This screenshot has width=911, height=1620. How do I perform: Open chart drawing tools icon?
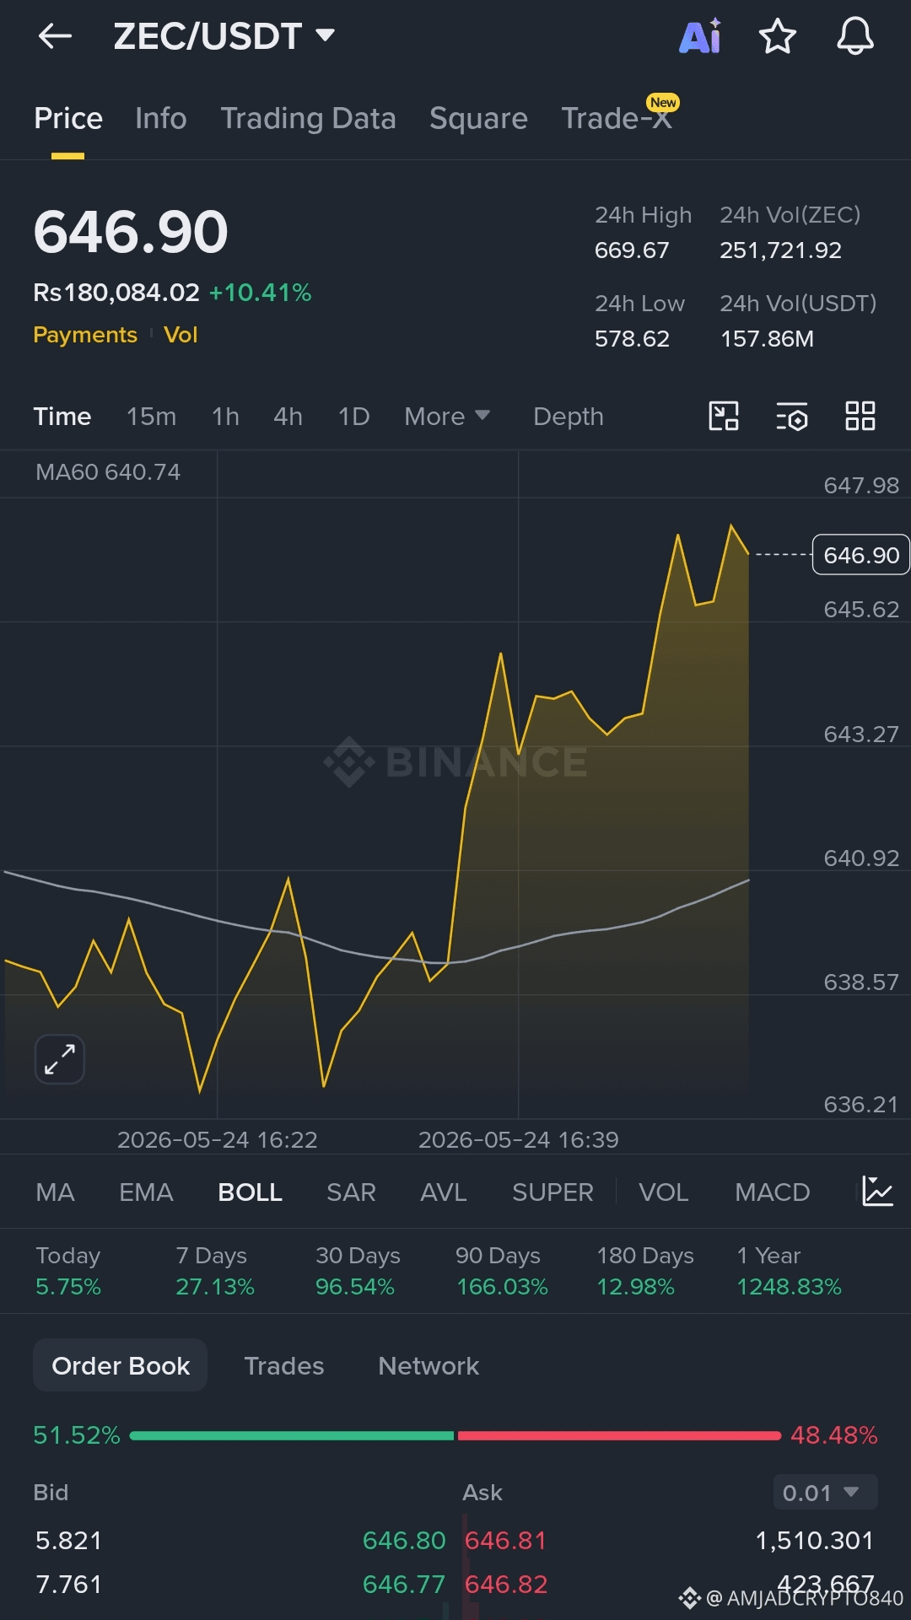(724, 416)
